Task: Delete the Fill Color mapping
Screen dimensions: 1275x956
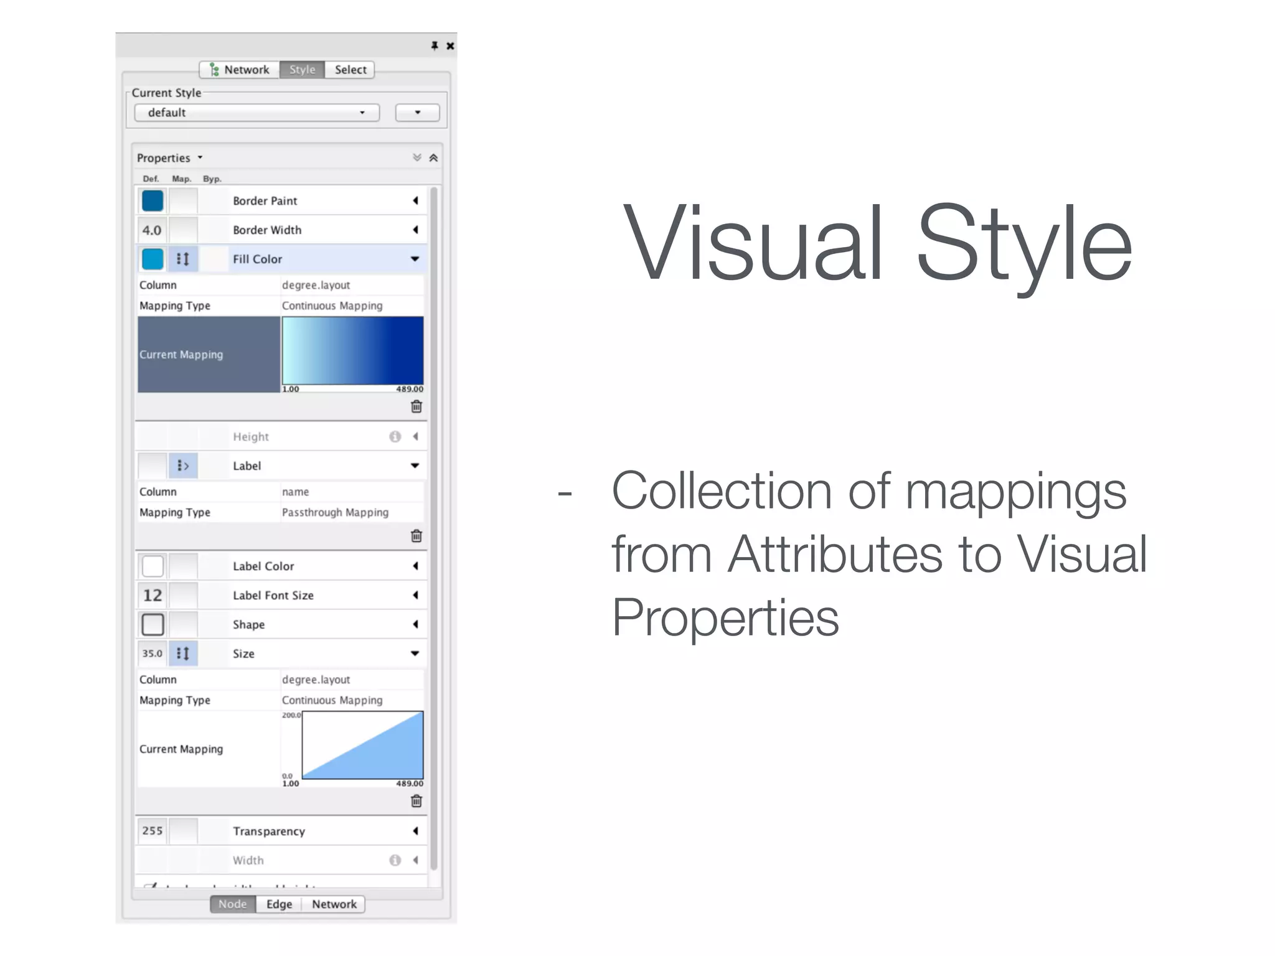Action: tap(416, 406)
